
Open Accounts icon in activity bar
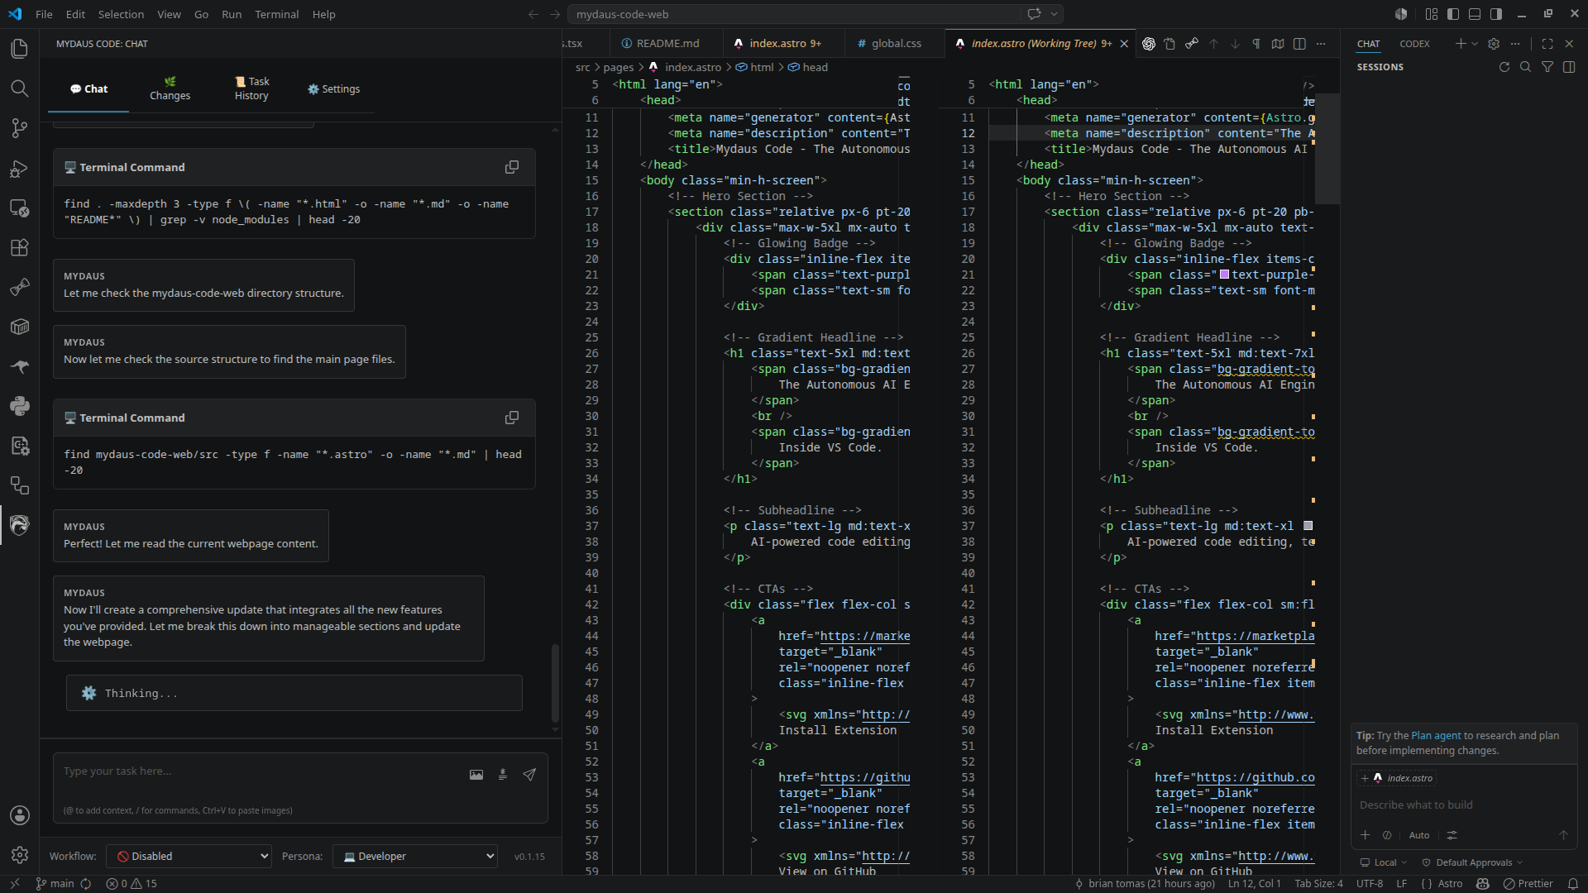[20, 815]
